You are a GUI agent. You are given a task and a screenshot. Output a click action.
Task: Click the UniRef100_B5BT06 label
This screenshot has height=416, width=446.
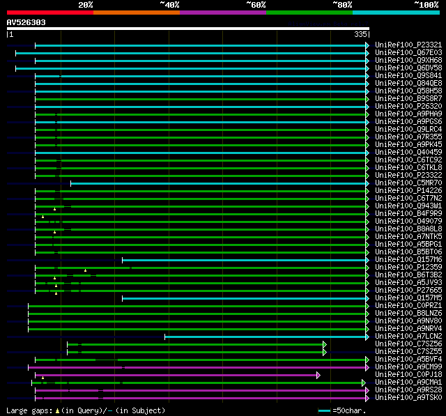click(408, 252)
